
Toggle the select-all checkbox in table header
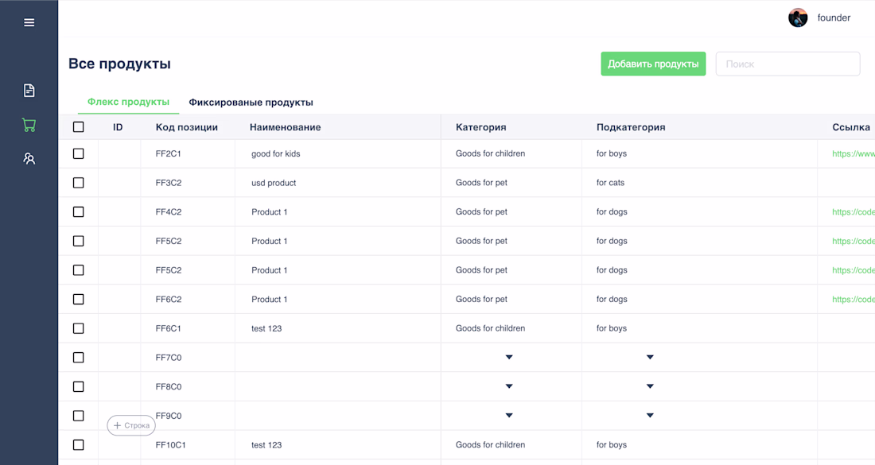point(79,127)
